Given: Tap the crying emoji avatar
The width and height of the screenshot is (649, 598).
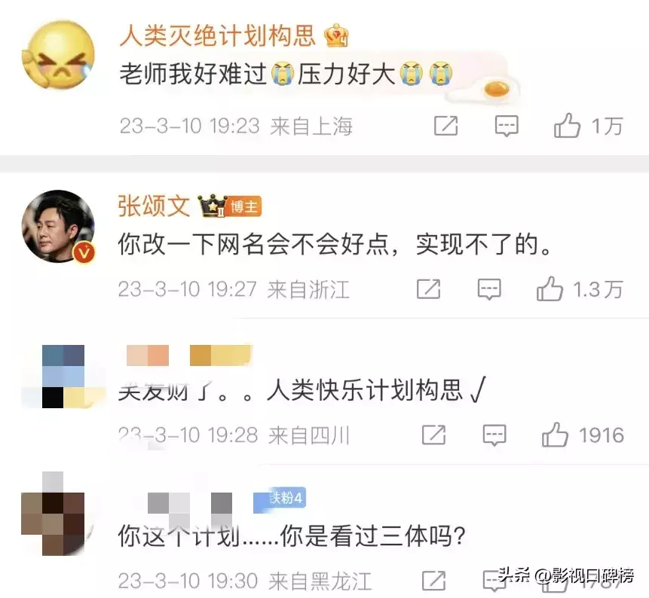Looking at the screenshot, I should 58,54.
